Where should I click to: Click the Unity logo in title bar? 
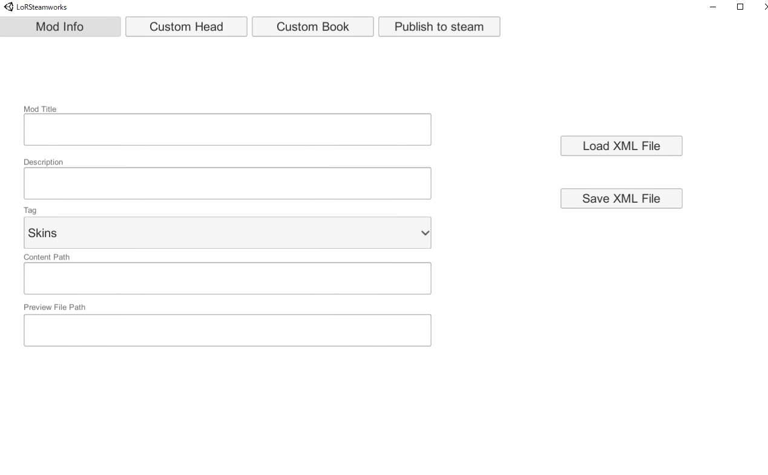pos(8,7)
